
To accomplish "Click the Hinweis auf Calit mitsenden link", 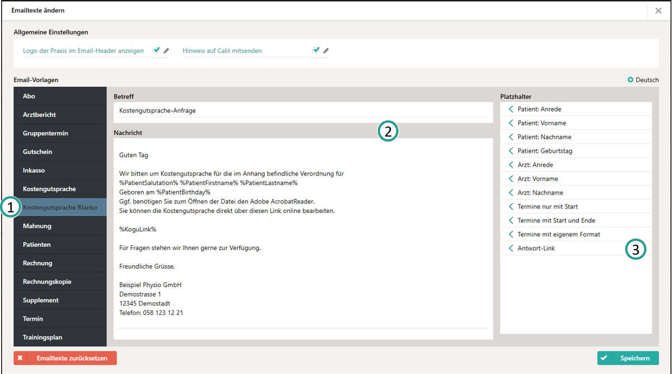I will tap(222, 51).
